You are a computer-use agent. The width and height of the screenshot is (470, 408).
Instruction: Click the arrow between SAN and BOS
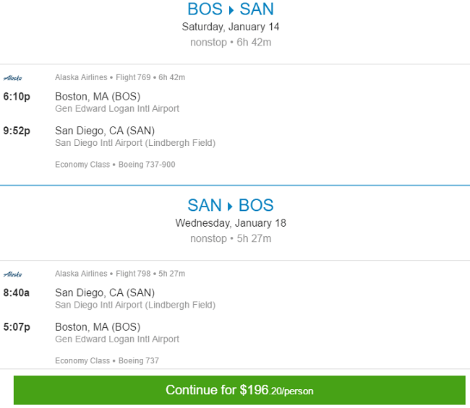point(230,207)
